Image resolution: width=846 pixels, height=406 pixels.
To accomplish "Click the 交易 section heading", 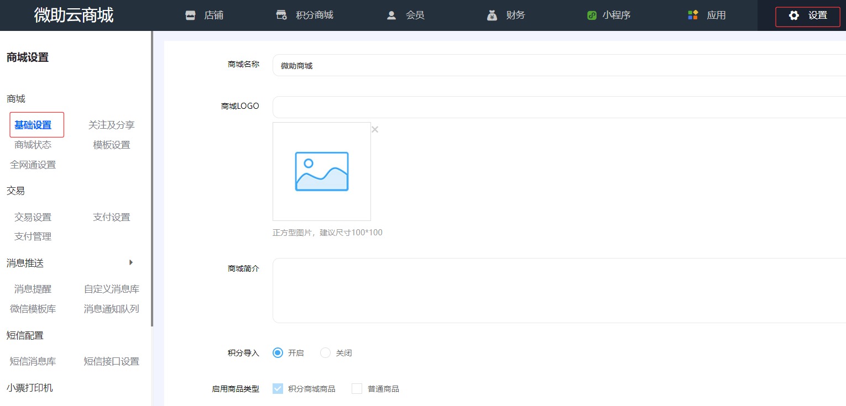I will coord(16,191).
